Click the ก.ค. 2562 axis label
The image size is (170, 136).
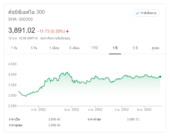pyautogui.click(x=95, y=109)
